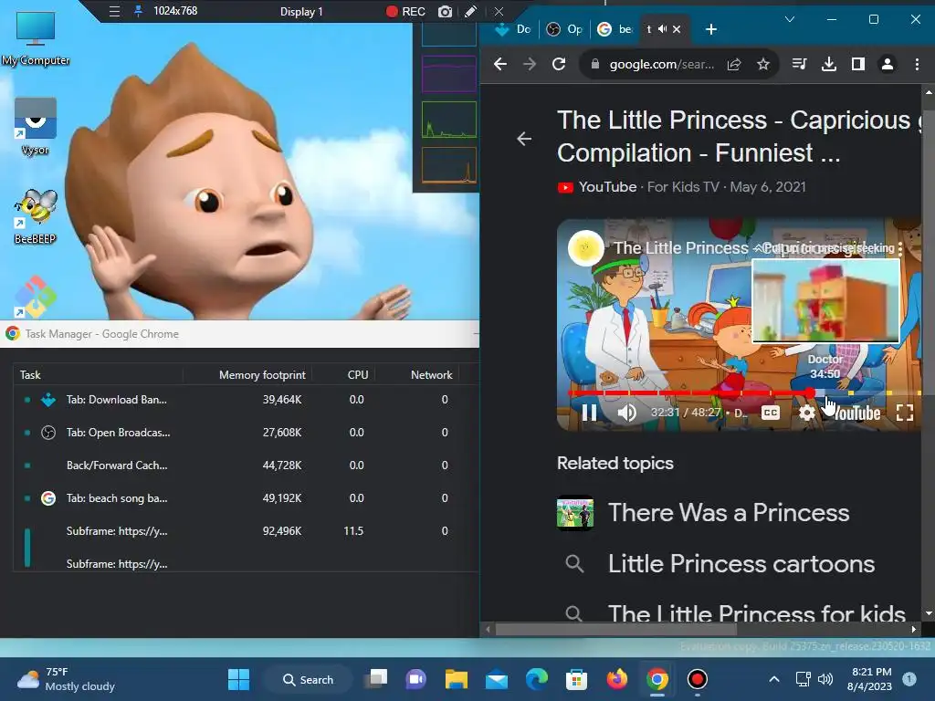Open the recorder toolbar hamburger menu
The height and width of the screenshot is (701, 935).
pos(114,11)
